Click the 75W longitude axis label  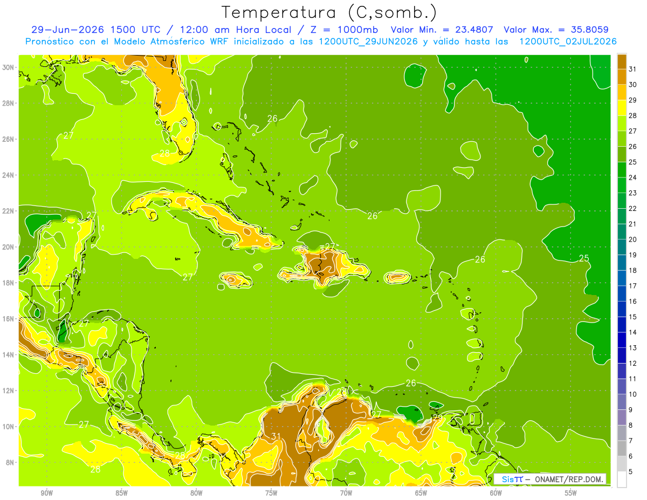(x=271, y=493)
